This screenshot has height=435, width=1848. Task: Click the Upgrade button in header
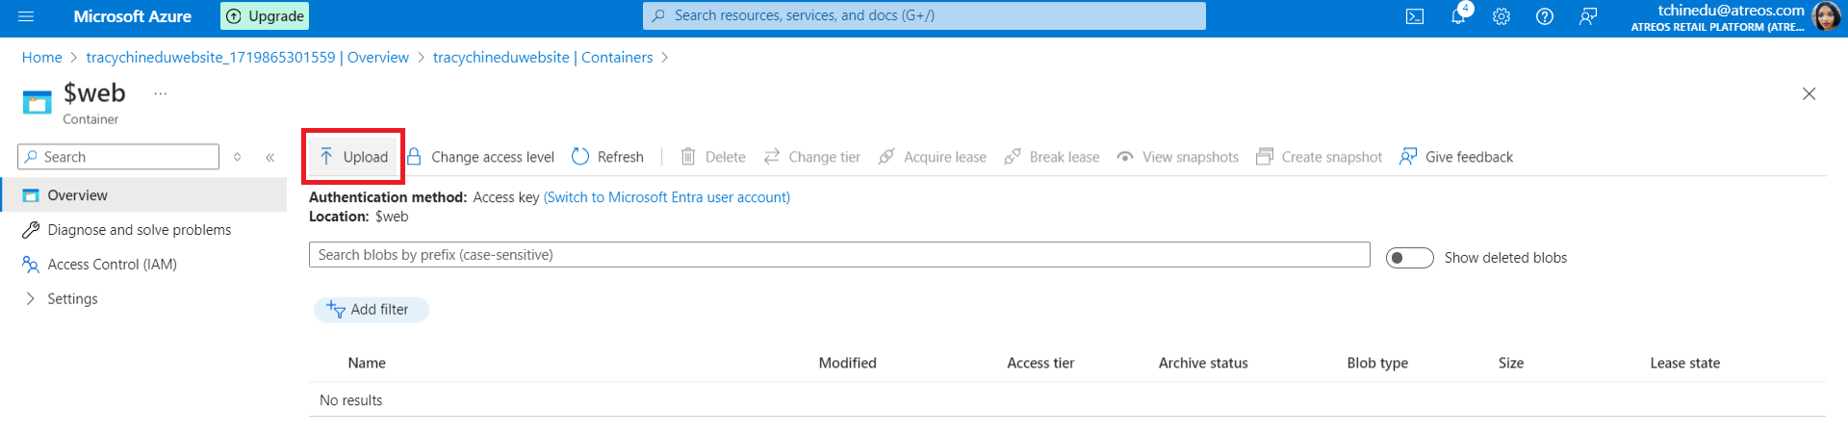[x=265, y=16]
